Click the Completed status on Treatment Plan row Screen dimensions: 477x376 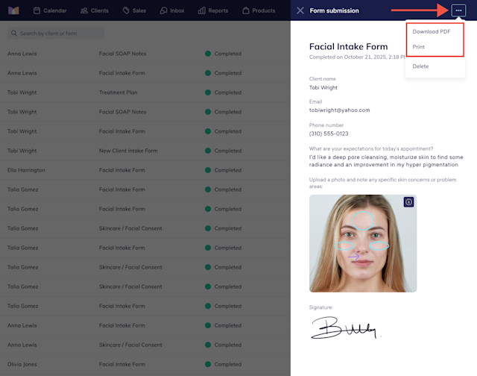(224, 93)
